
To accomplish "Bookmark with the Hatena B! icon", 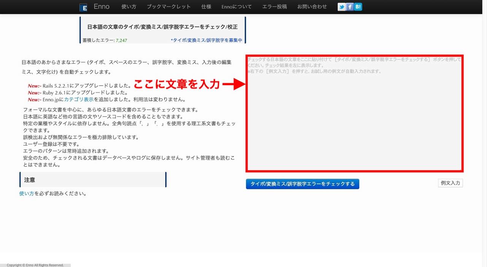I will point(358,7).
